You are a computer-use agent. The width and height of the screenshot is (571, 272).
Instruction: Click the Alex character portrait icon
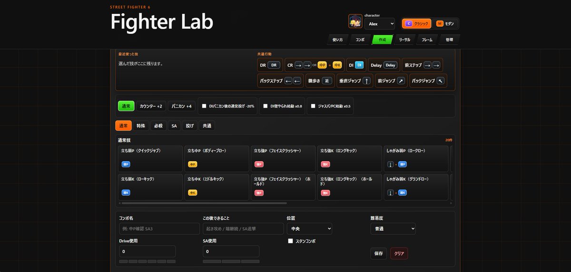pyautogui.click(x=355, y=21)
